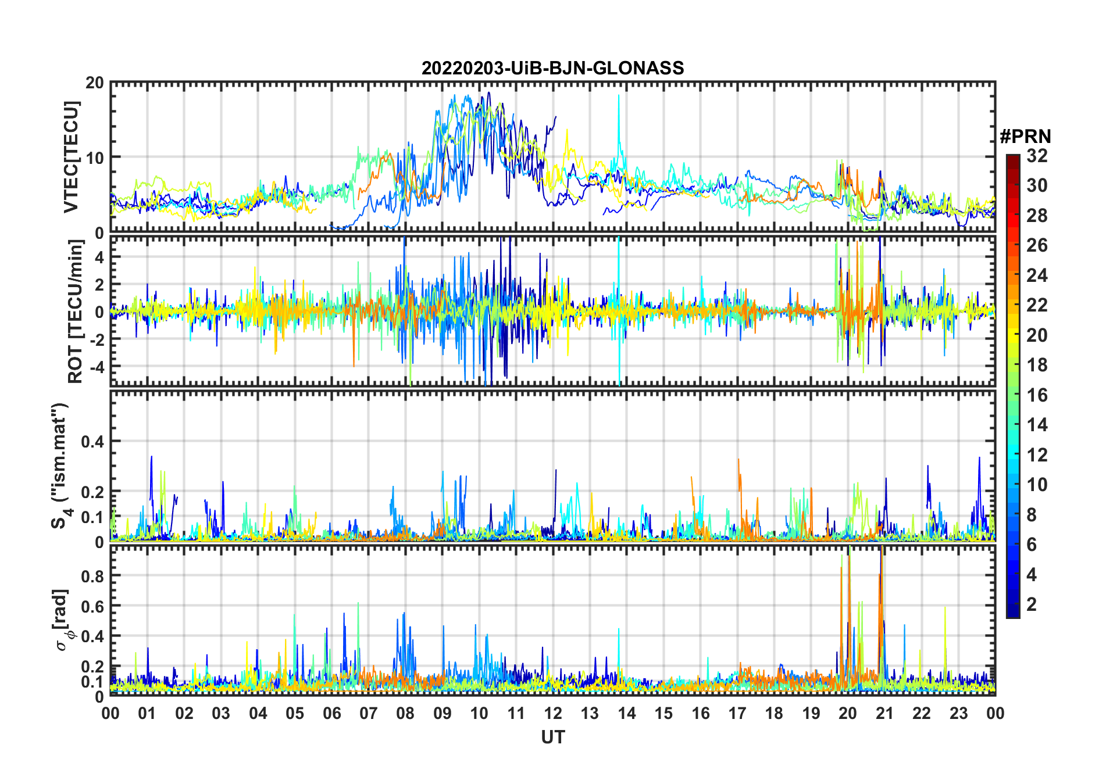
Task: Click ROT axis tick label -2
Action: pos(96,339)
